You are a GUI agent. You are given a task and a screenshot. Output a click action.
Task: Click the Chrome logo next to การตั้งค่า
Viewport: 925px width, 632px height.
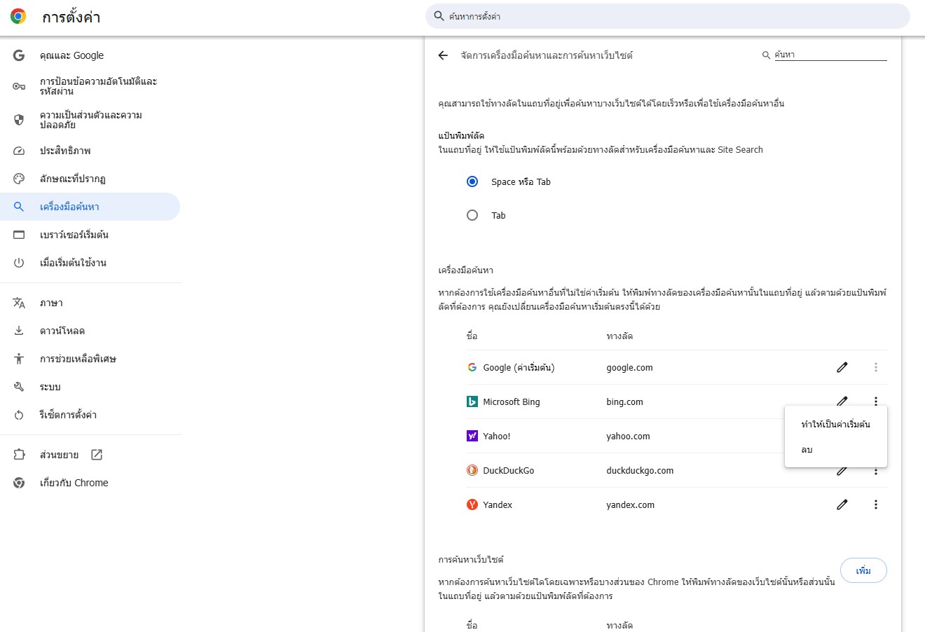(18, 17)
